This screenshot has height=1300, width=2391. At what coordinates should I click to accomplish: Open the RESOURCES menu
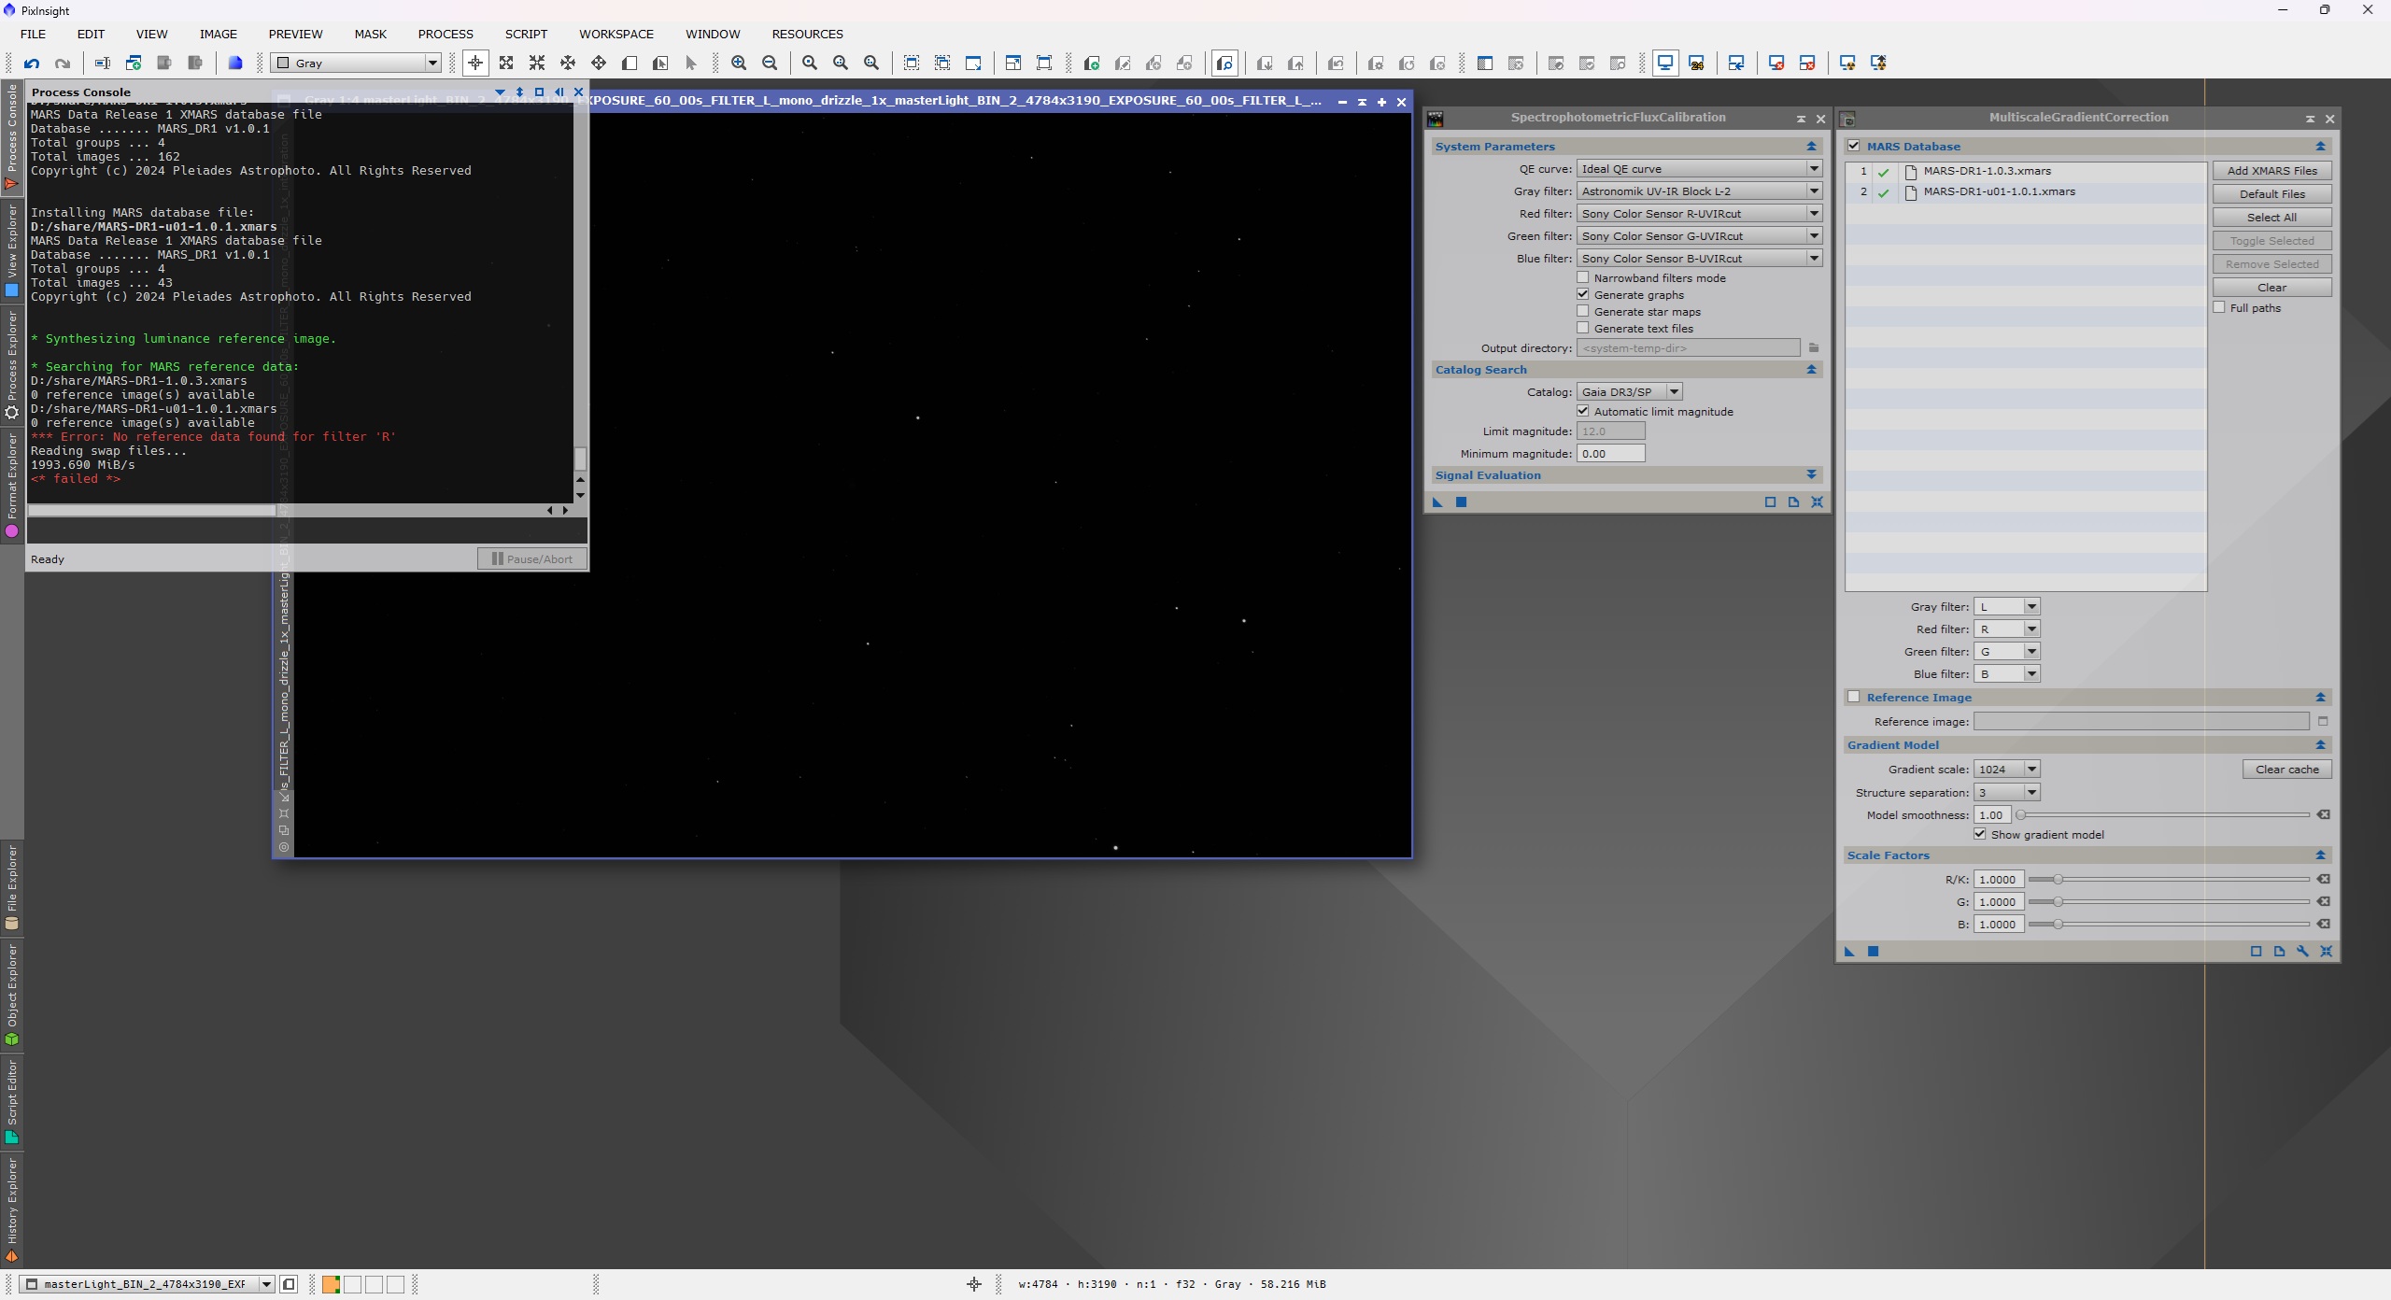[807, 34]
